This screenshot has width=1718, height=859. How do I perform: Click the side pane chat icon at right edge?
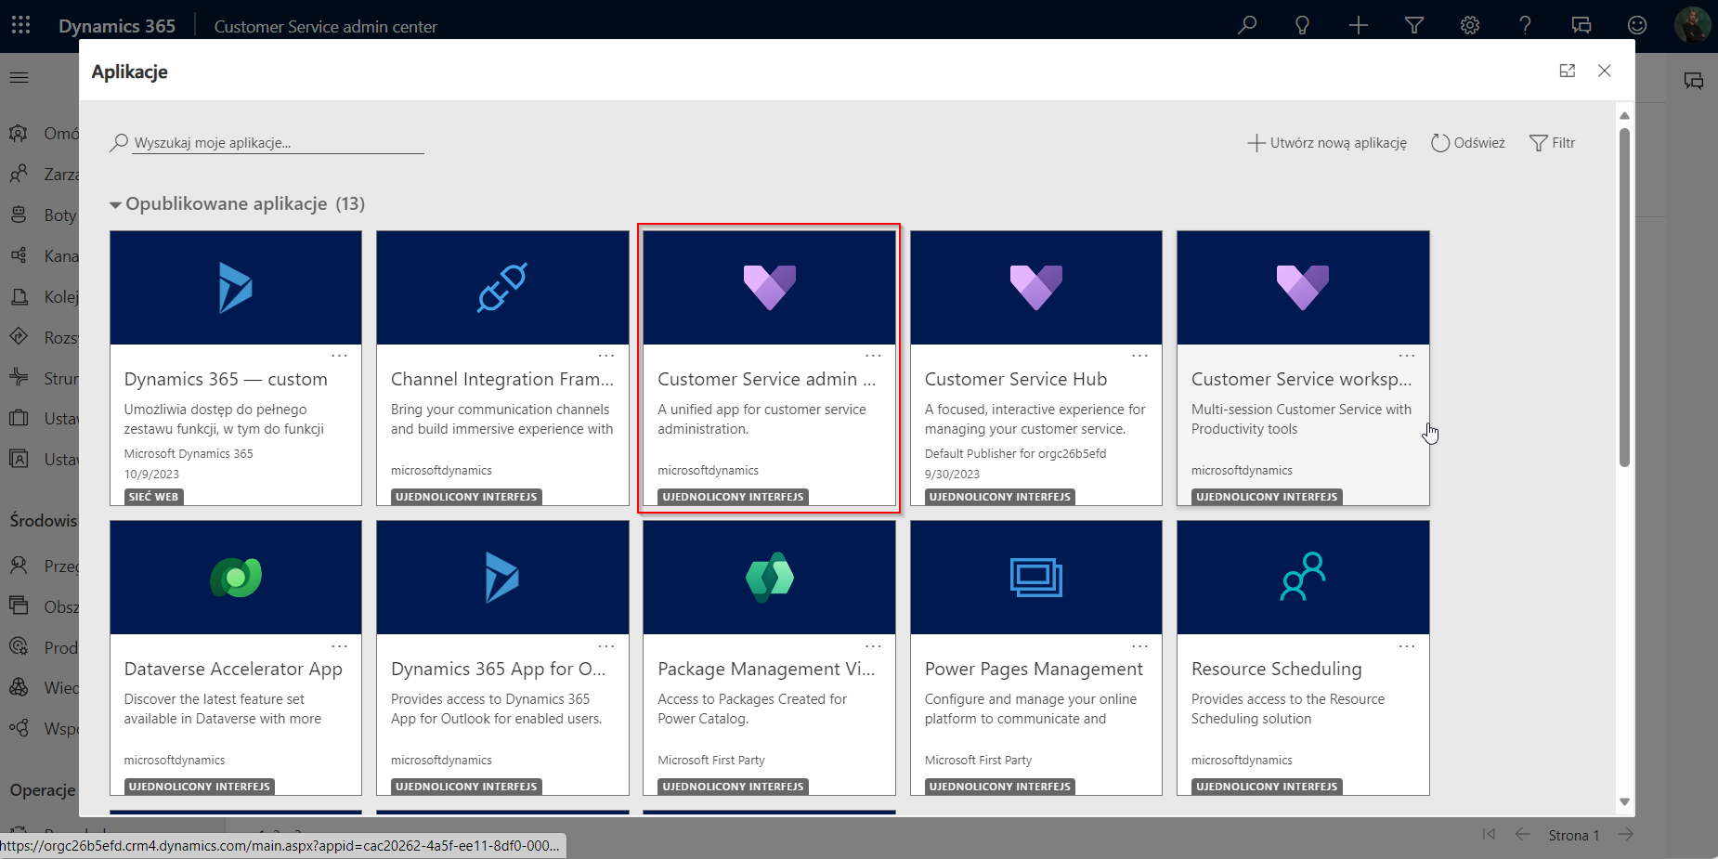(1694, 81)
